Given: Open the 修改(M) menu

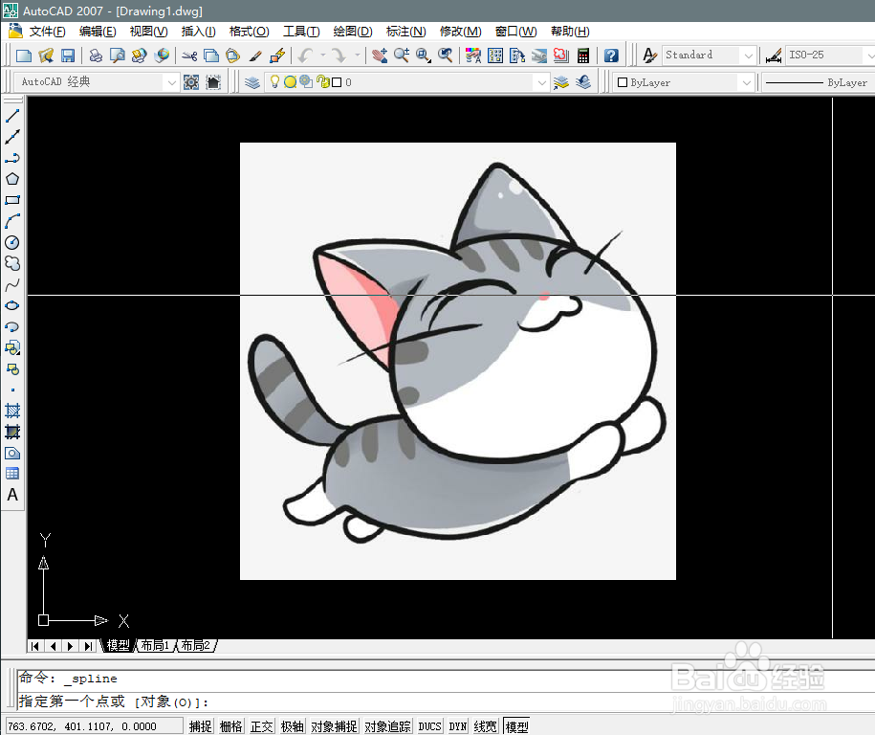Looking at the screenshot, I should (460, 32).
